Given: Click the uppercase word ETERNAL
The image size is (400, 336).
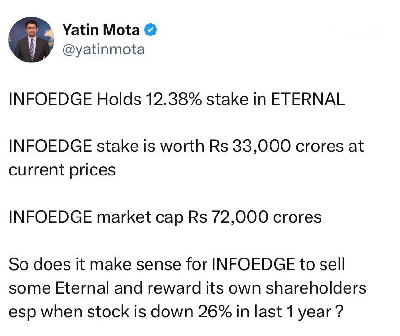Looking at the screenshot, I should pyautogui.click(x=308, y=99).
